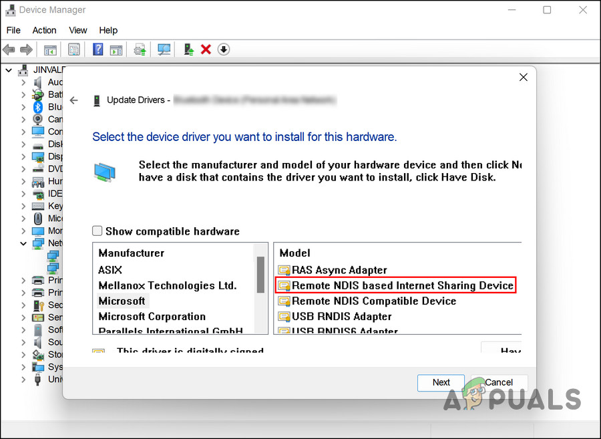The height and width of the screenshot is (439, 601).
Task: Close the Update Drivers dialog
Action: [523, 78]
